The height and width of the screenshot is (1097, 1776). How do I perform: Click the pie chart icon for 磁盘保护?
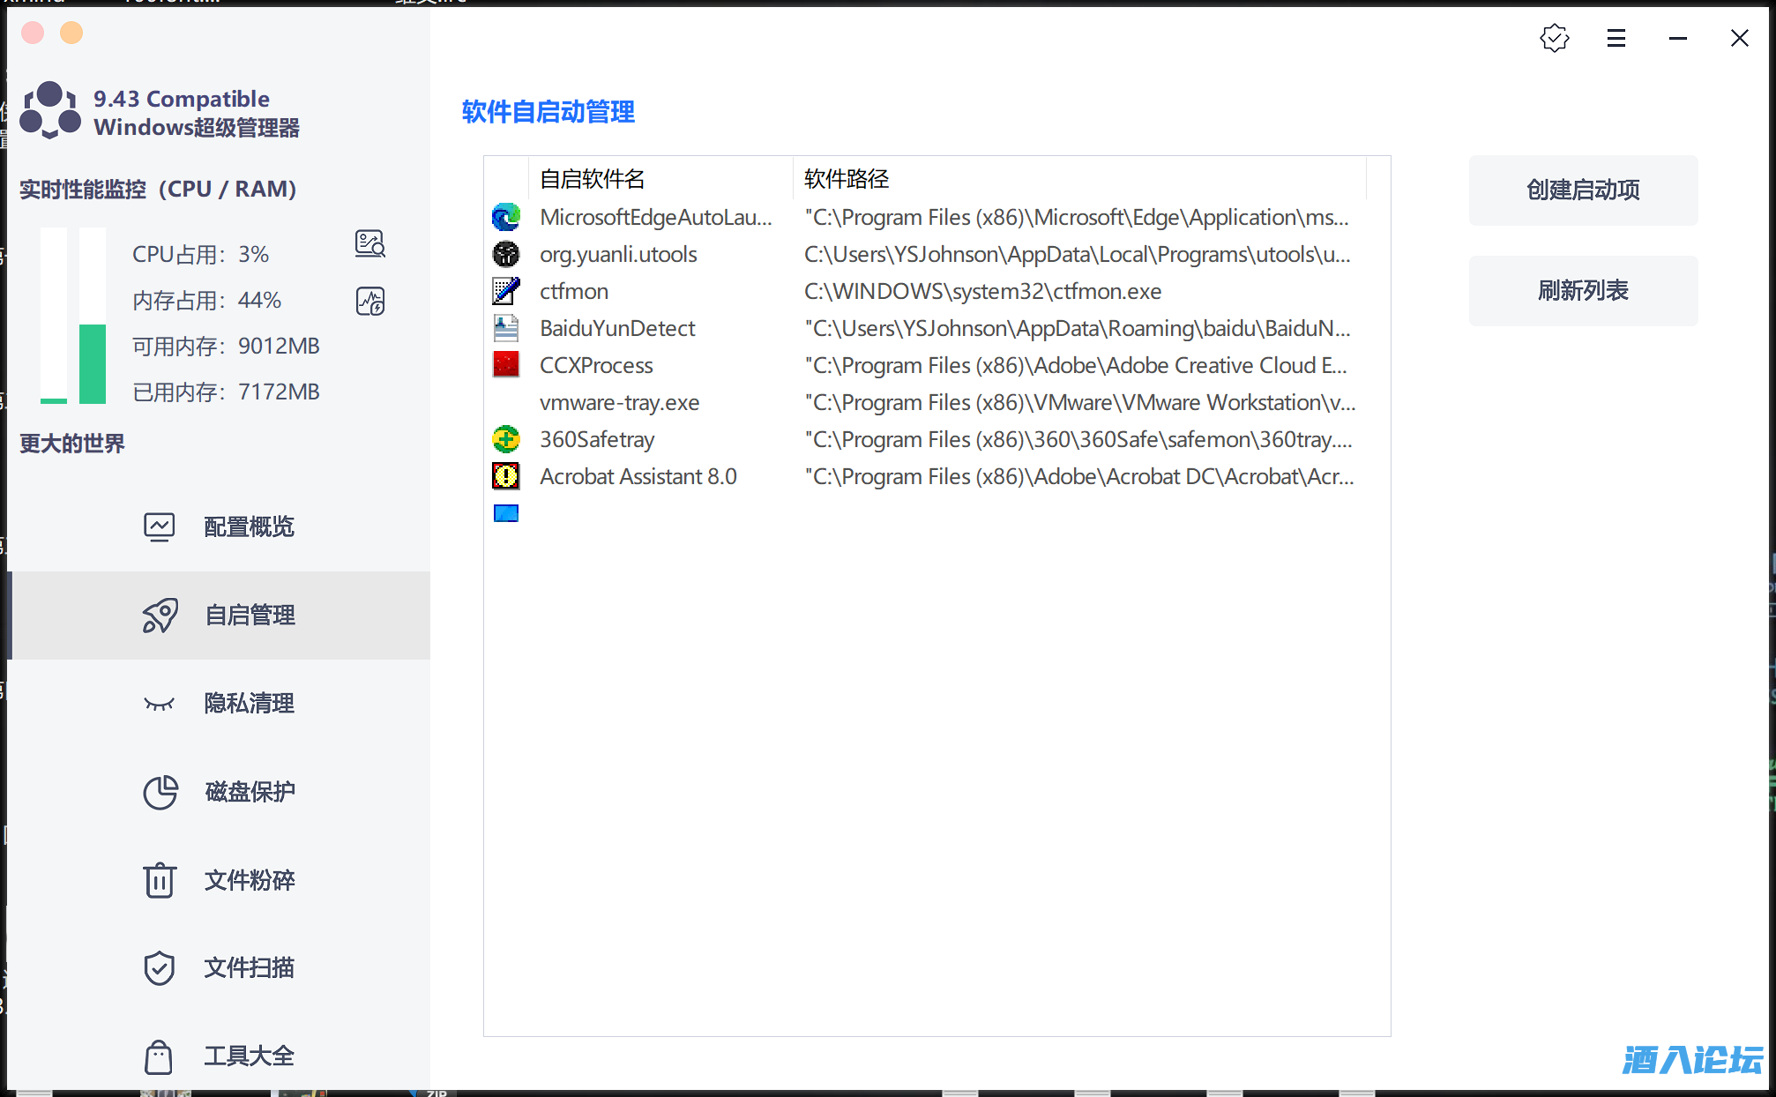[x=160, y=792]
